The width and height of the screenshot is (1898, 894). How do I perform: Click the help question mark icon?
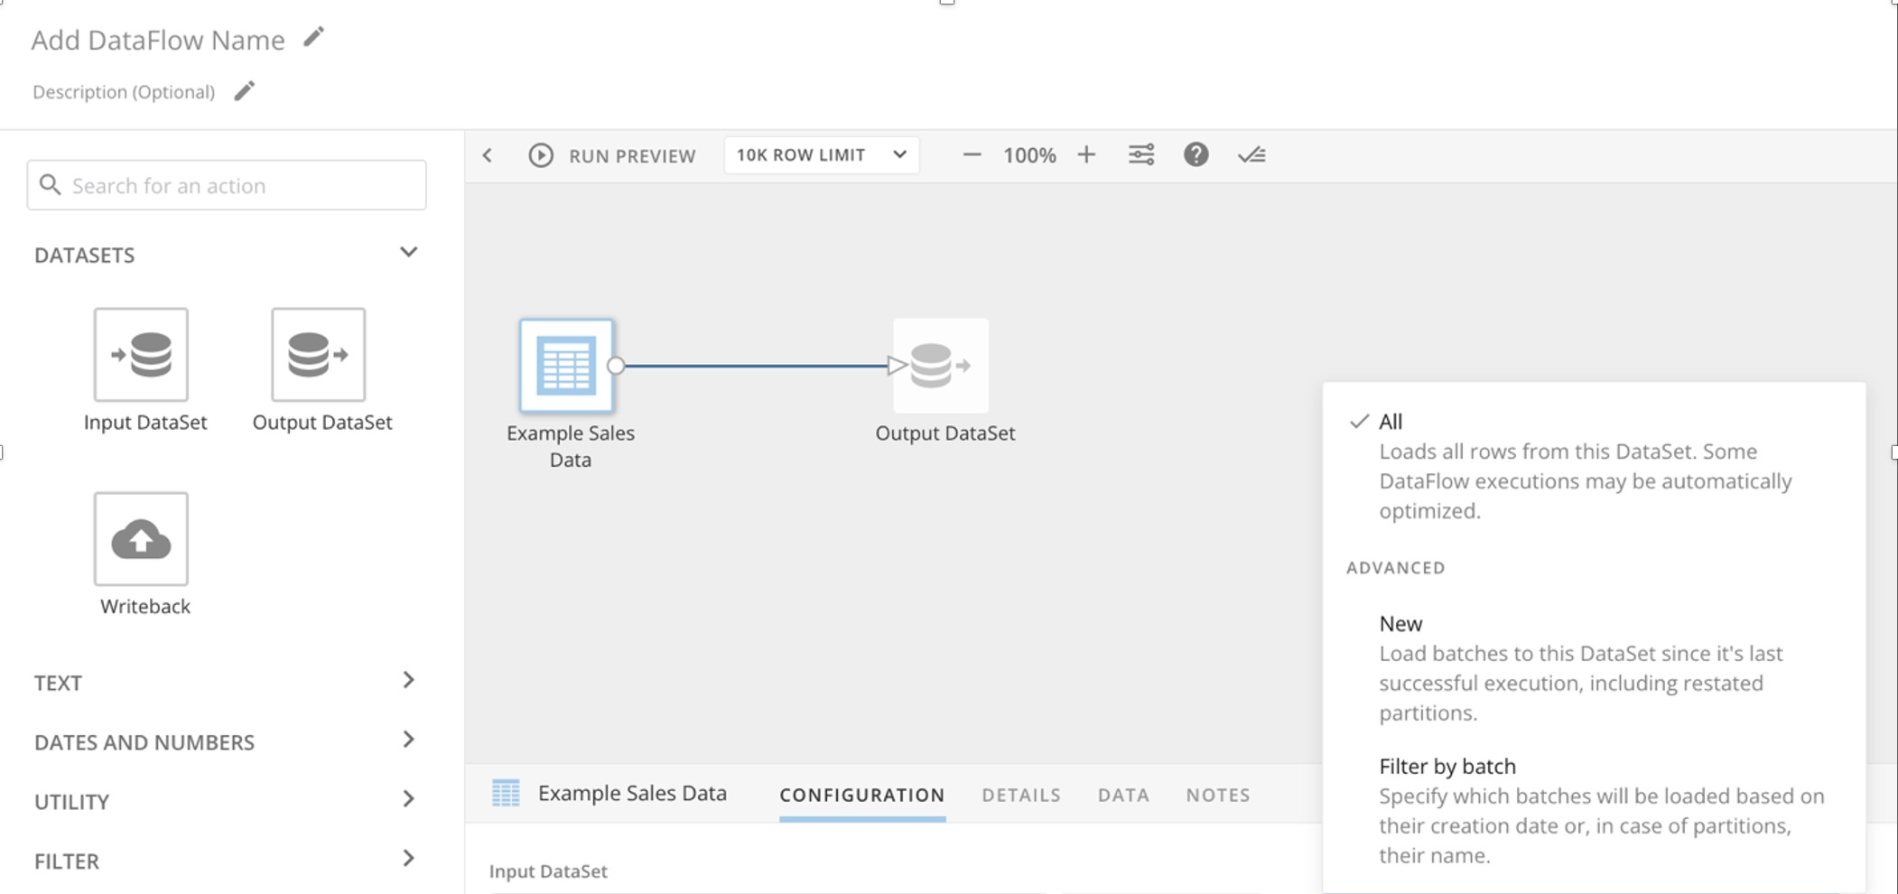pos(1196,154)
